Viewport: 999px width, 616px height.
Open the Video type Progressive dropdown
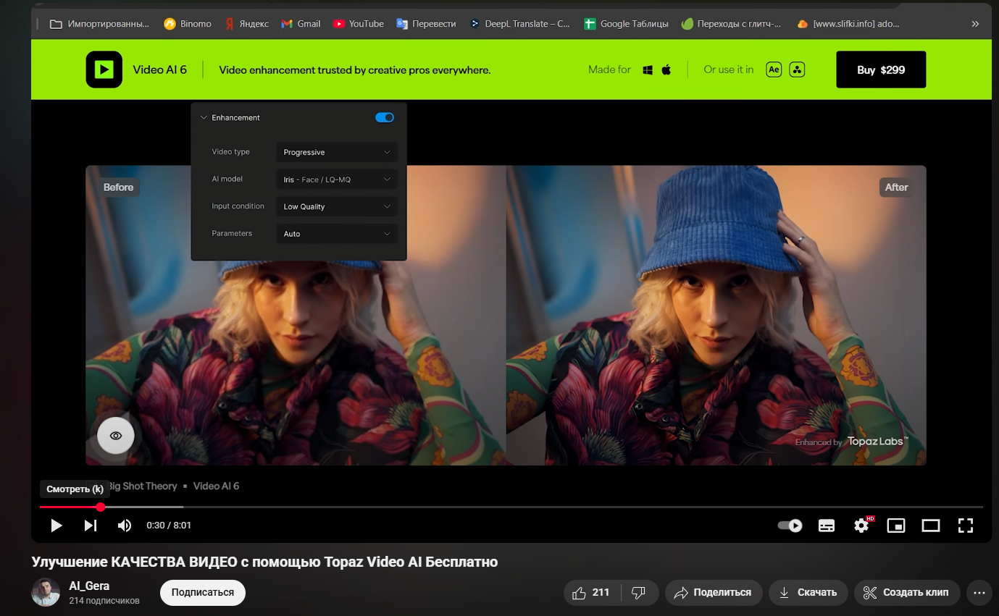tap(336, 152)
